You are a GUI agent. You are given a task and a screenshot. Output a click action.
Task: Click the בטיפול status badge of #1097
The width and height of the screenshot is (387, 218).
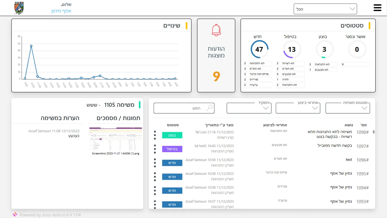coord(172,149)
